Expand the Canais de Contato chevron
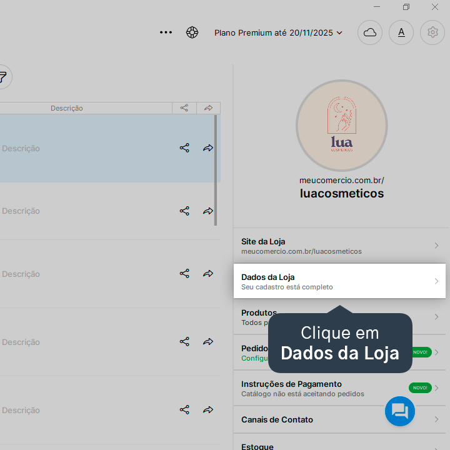Viewport: 450px width, 450px height. 436,419
